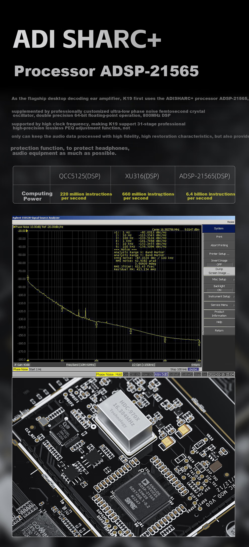Select marker 2 triangle on the trace
This screenshot has height=547, width=249.
point(62,308)
